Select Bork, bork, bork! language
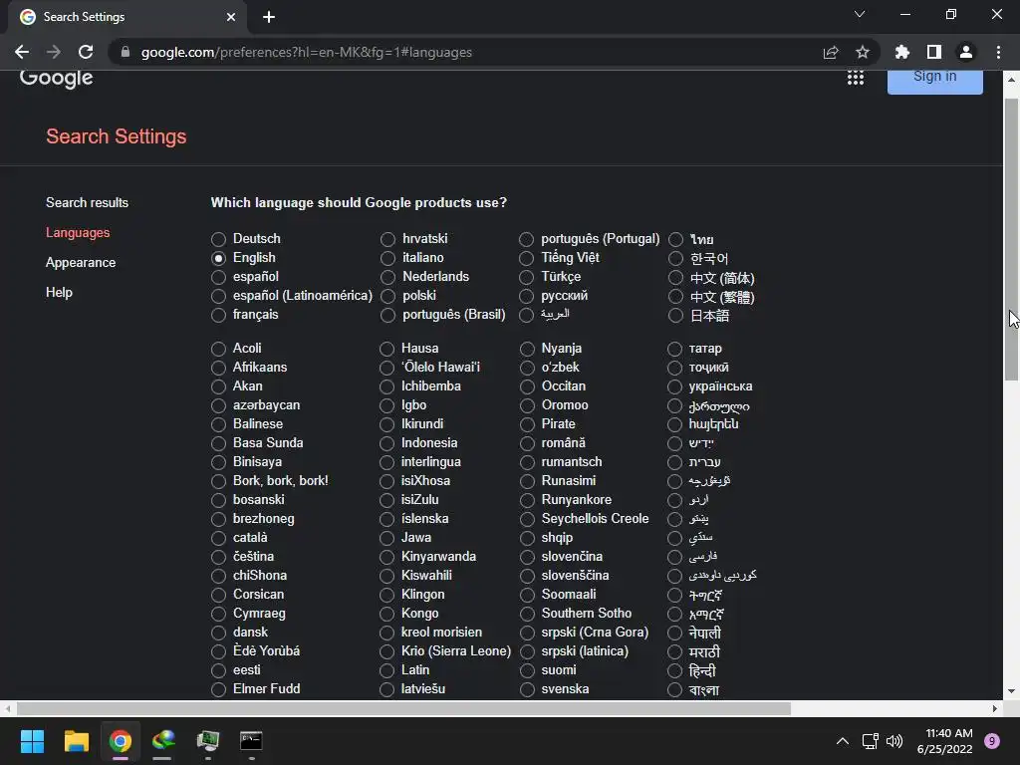Image resolution: width=1020 pixels, height=765 pixels. click(x=218, y=481)
